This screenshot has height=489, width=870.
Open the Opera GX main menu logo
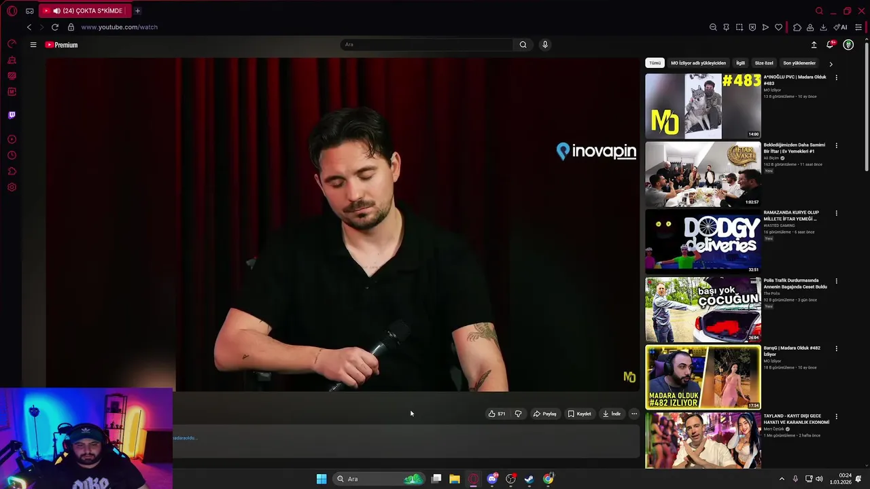click(x=12, y=11)
